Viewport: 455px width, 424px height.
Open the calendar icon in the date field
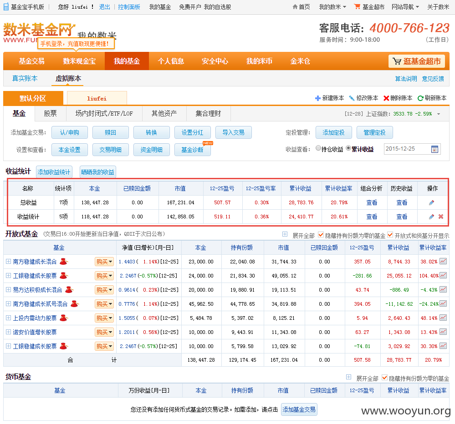[435, 149]
